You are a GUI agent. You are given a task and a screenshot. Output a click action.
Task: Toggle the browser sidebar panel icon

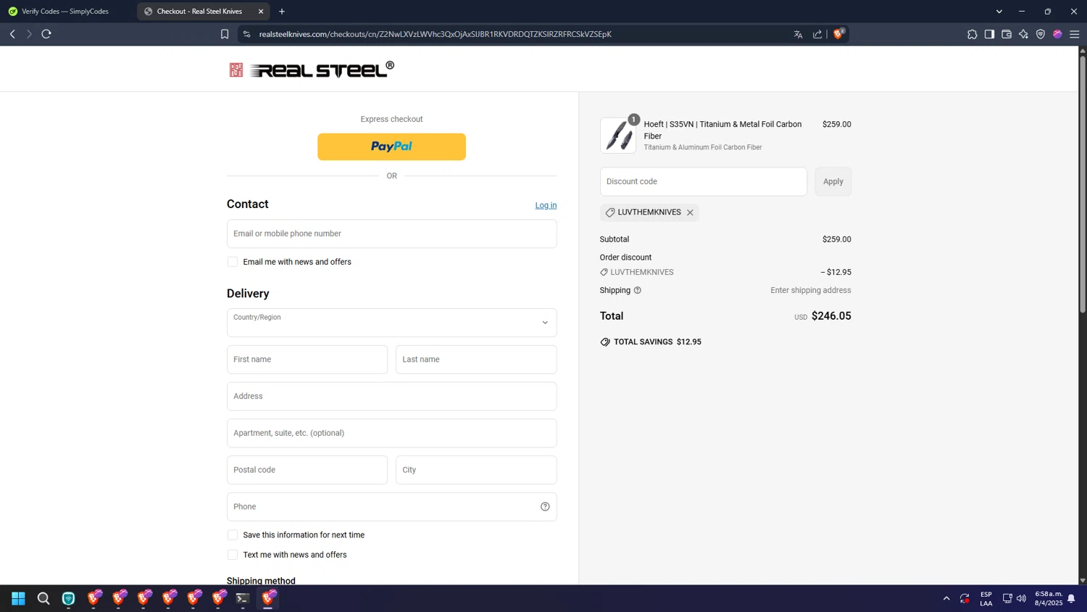click(989, 34)
